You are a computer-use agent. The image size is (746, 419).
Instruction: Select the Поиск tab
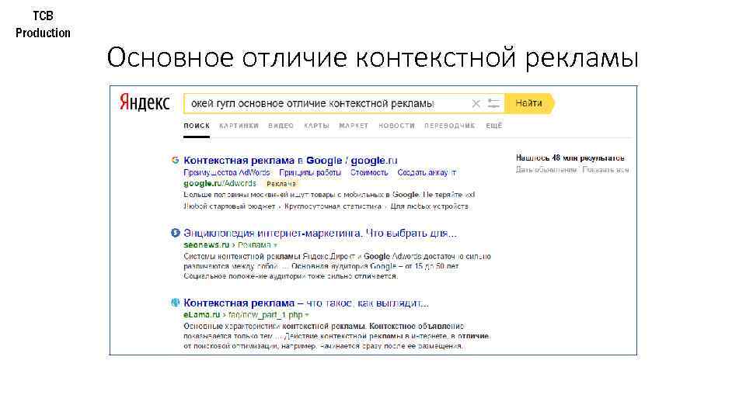click(197, 126)
